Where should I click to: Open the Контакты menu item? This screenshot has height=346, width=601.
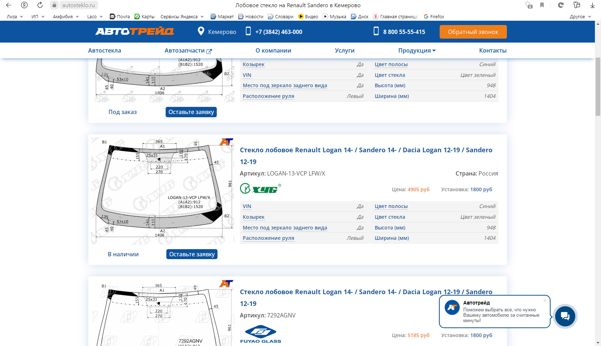tap(493, 50)
